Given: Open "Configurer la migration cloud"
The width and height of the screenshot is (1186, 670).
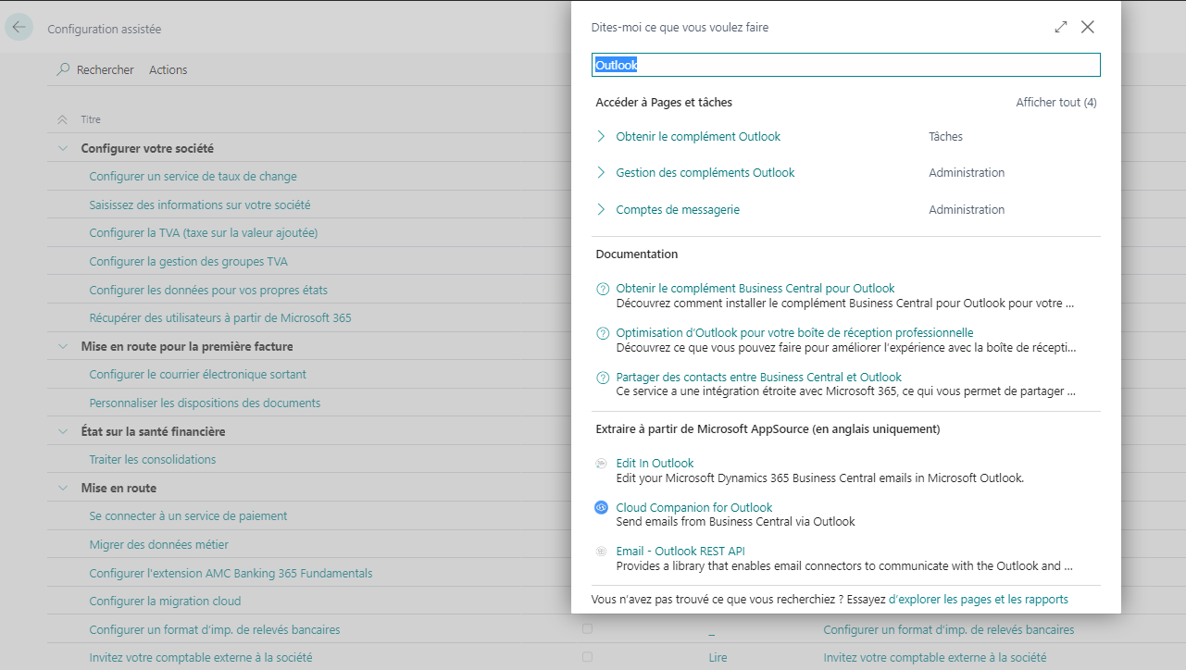Looking at the screenshot, I should coord(165,601).
